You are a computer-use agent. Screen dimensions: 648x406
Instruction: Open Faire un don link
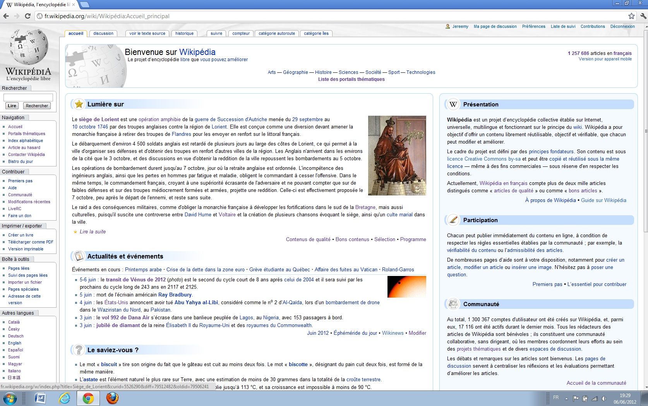[20, 216]
